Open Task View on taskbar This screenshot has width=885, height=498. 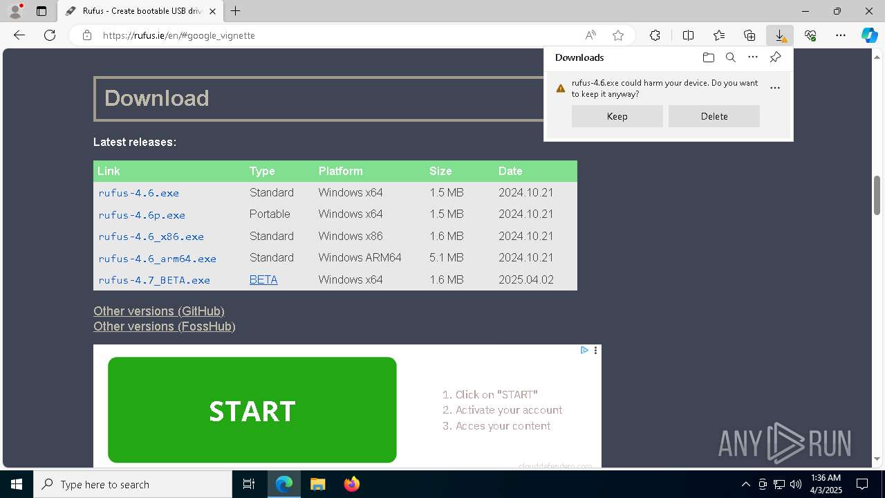[x=249, y=484]
